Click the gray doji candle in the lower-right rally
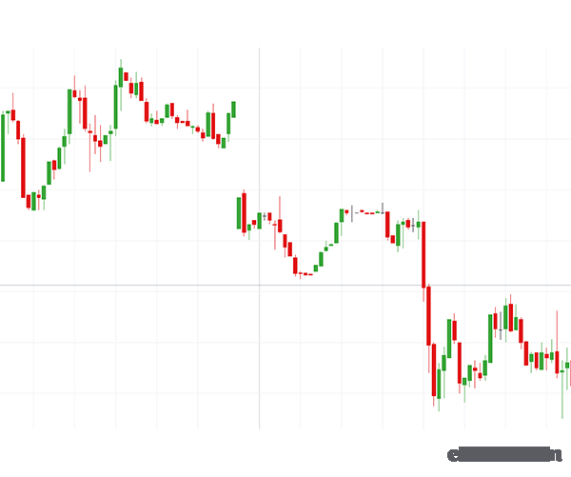The height and width of the screenshot is (477, 571). tap(501, 325)
